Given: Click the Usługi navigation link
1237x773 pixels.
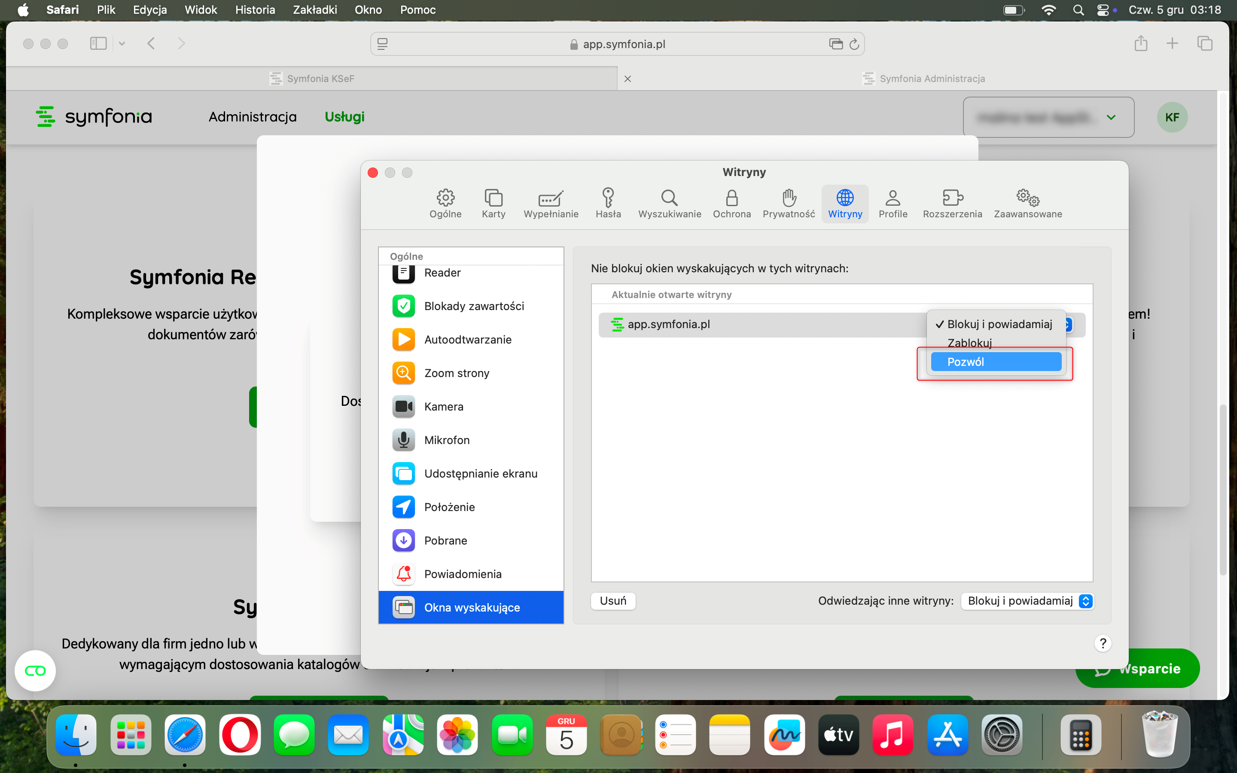Looking at the screenshot, I should (344, 117).
